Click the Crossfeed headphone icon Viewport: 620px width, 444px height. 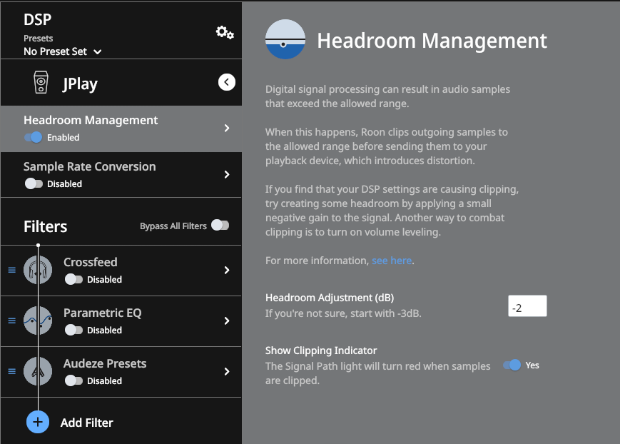[x=37, y=270]
